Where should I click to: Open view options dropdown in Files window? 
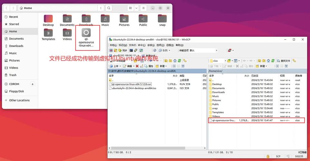tap(136, 8)
